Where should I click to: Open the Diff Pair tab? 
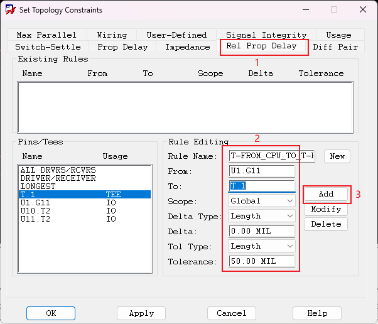point(335,47)
